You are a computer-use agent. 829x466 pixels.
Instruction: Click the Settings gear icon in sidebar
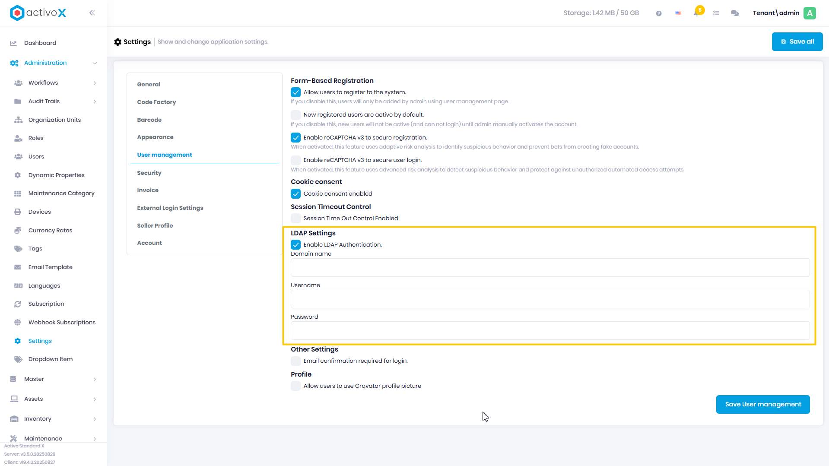click(x=18, y=341)
